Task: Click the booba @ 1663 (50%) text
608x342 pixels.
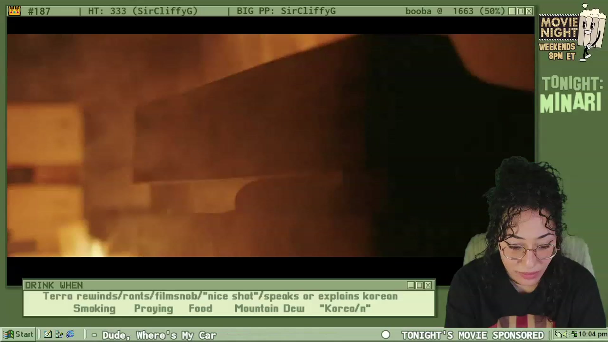Action: [455, 11]
